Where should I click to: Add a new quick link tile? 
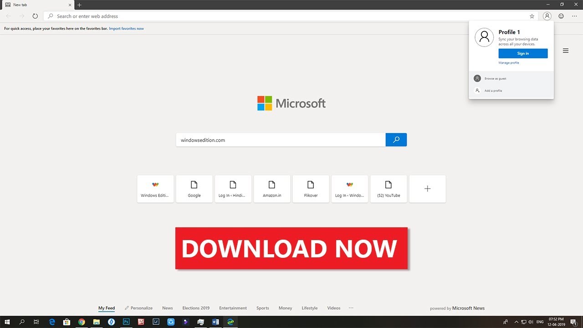[x=427, y=189]
